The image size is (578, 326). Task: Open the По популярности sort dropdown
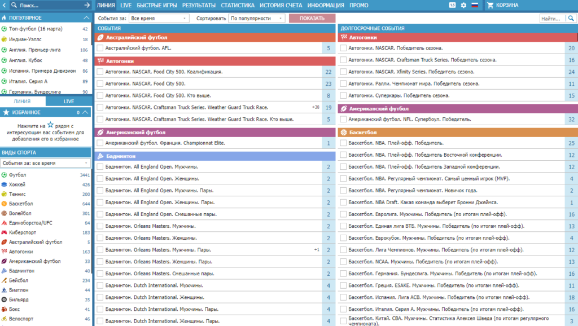pyautogui.click(x=257, y=18)
